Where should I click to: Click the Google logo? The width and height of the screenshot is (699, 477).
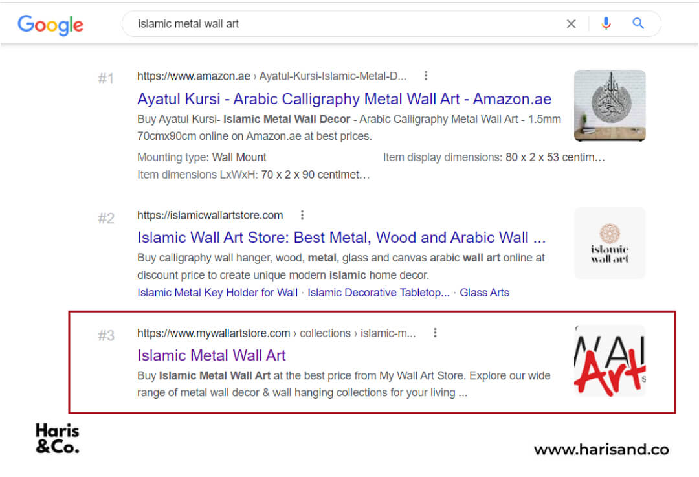50,25
